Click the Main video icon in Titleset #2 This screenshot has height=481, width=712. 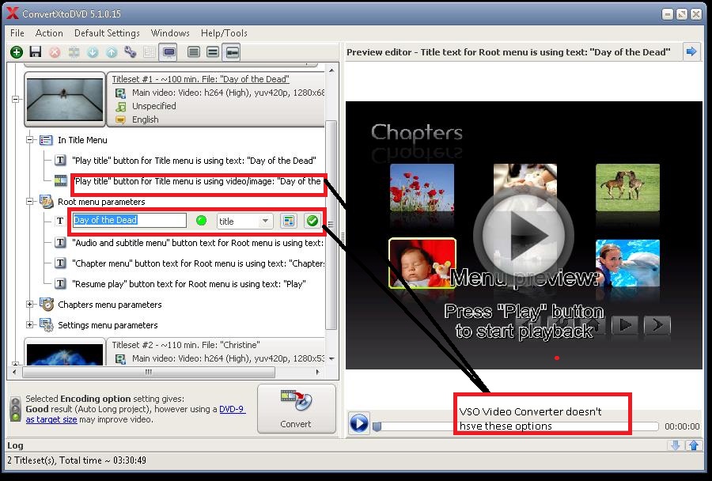tap(120, 359)
